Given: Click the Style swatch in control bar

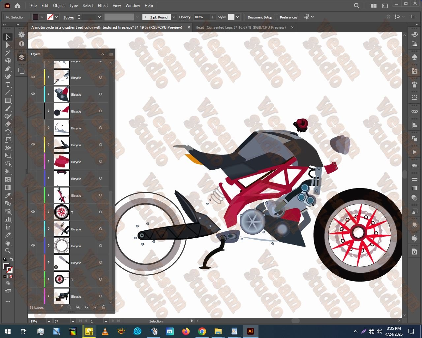Looking at the screenshot, I should tap(231, 17).
